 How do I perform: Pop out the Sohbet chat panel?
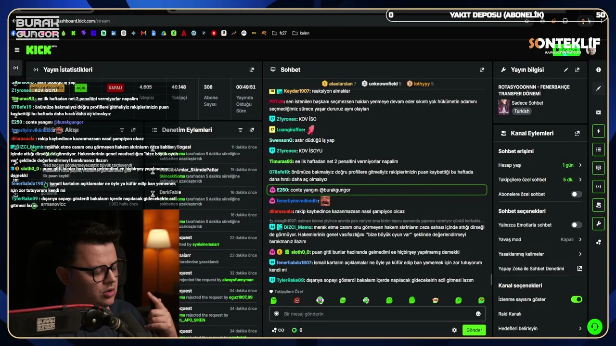pyautogui.click(x=482, y=70)
